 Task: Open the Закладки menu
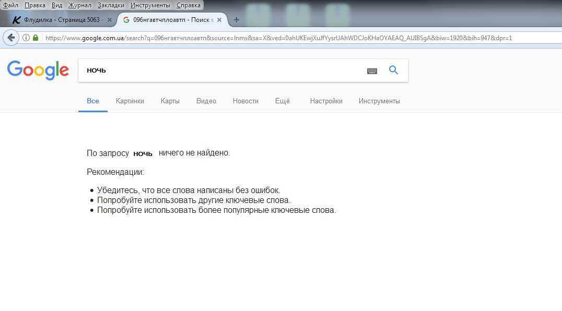111,5
